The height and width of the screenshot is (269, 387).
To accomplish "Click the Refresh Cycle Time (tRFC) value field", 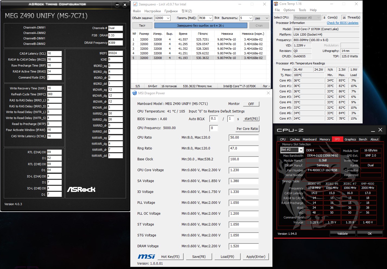I will (x=54, y=94).
